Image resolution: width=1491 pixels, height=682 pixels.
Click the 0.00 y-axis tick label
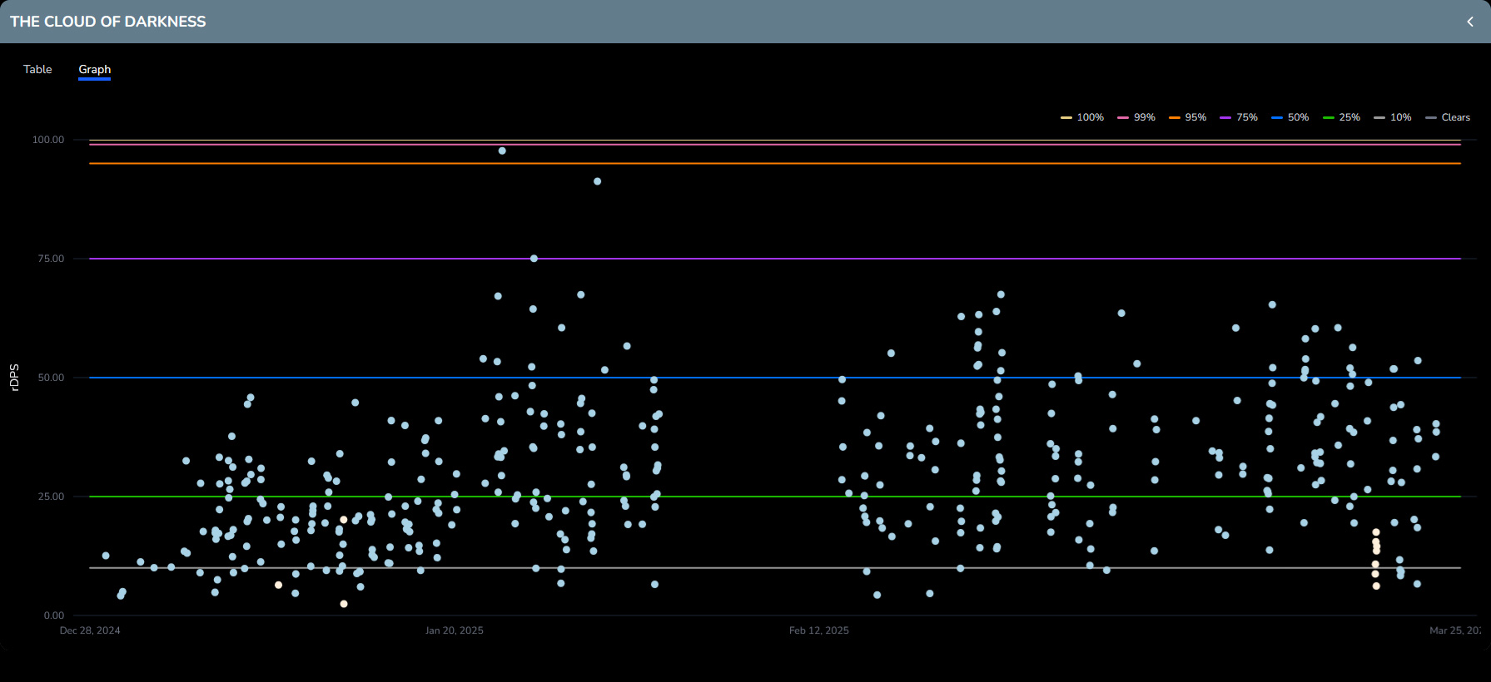click(54, 615)
